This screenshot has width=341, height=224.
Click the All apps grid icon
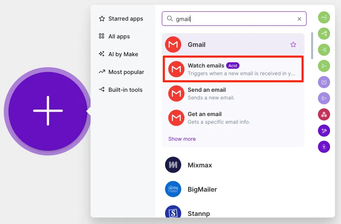(102, 36)
